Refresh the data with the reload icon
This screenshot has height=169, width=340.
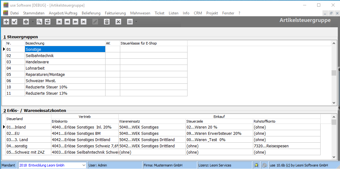tap(48, 22)
